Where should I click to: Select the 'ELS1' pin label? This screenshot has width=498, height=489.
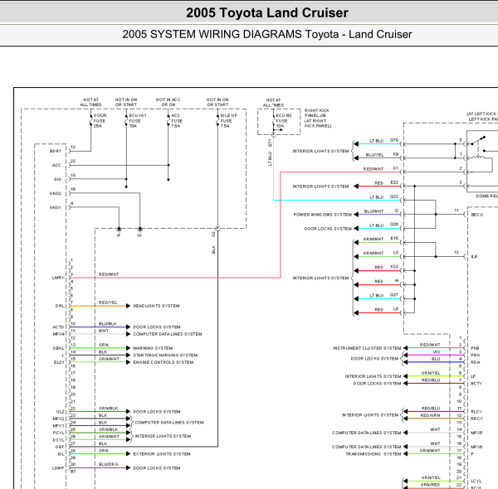click(59, 362)
